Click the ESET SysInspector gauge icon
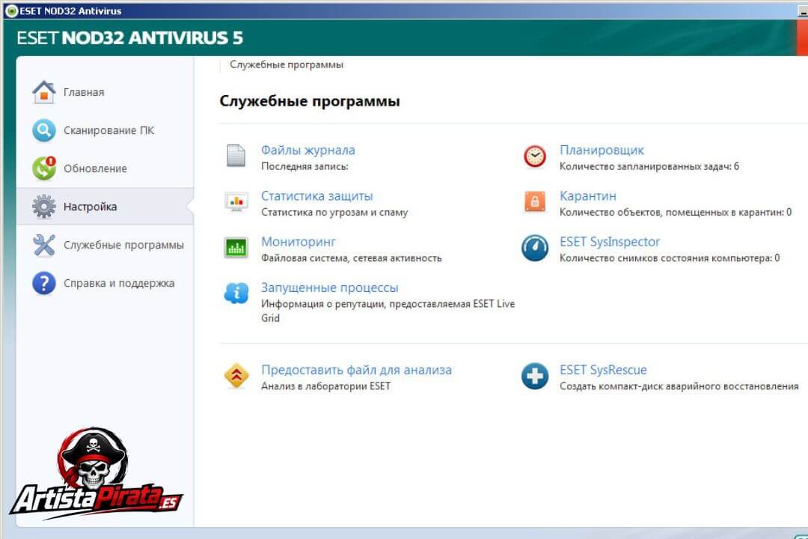This screenshot has height=539, width=808. [535, 248]
